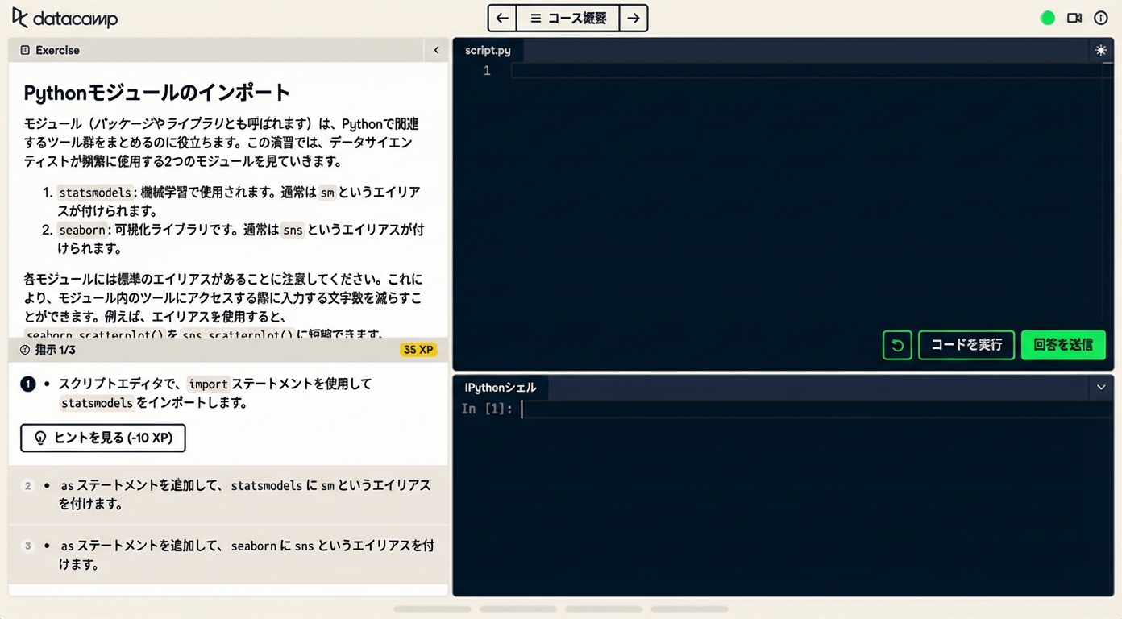Reset code with the circular arrow button
Viewport: 1122px width, 619px height.
[897, 345]
